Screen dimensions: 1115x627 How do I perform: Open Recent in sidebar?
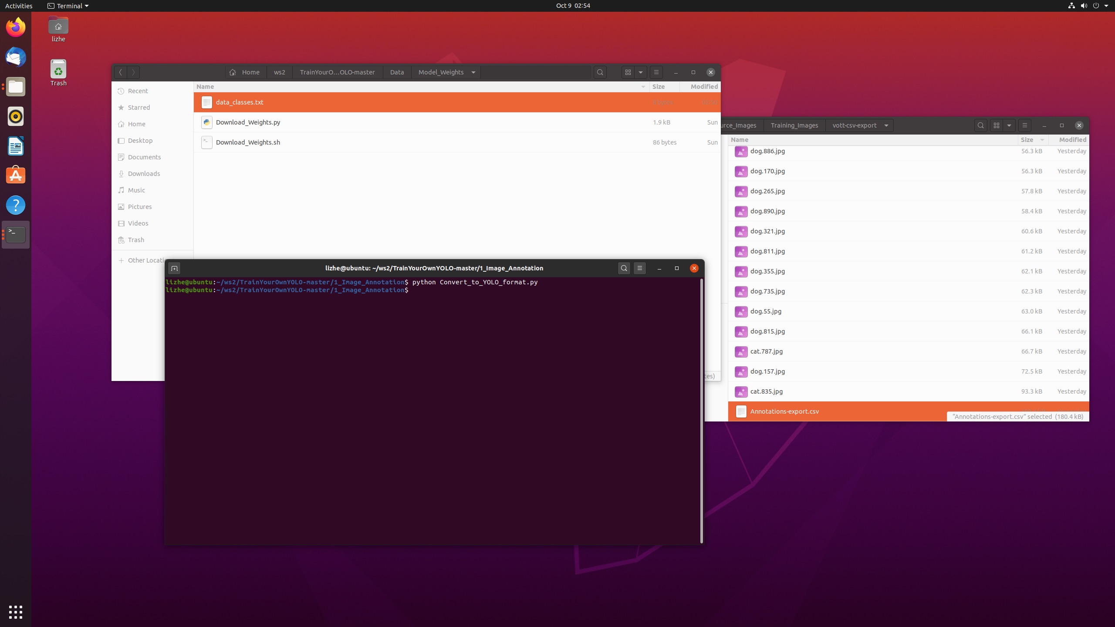152,91
